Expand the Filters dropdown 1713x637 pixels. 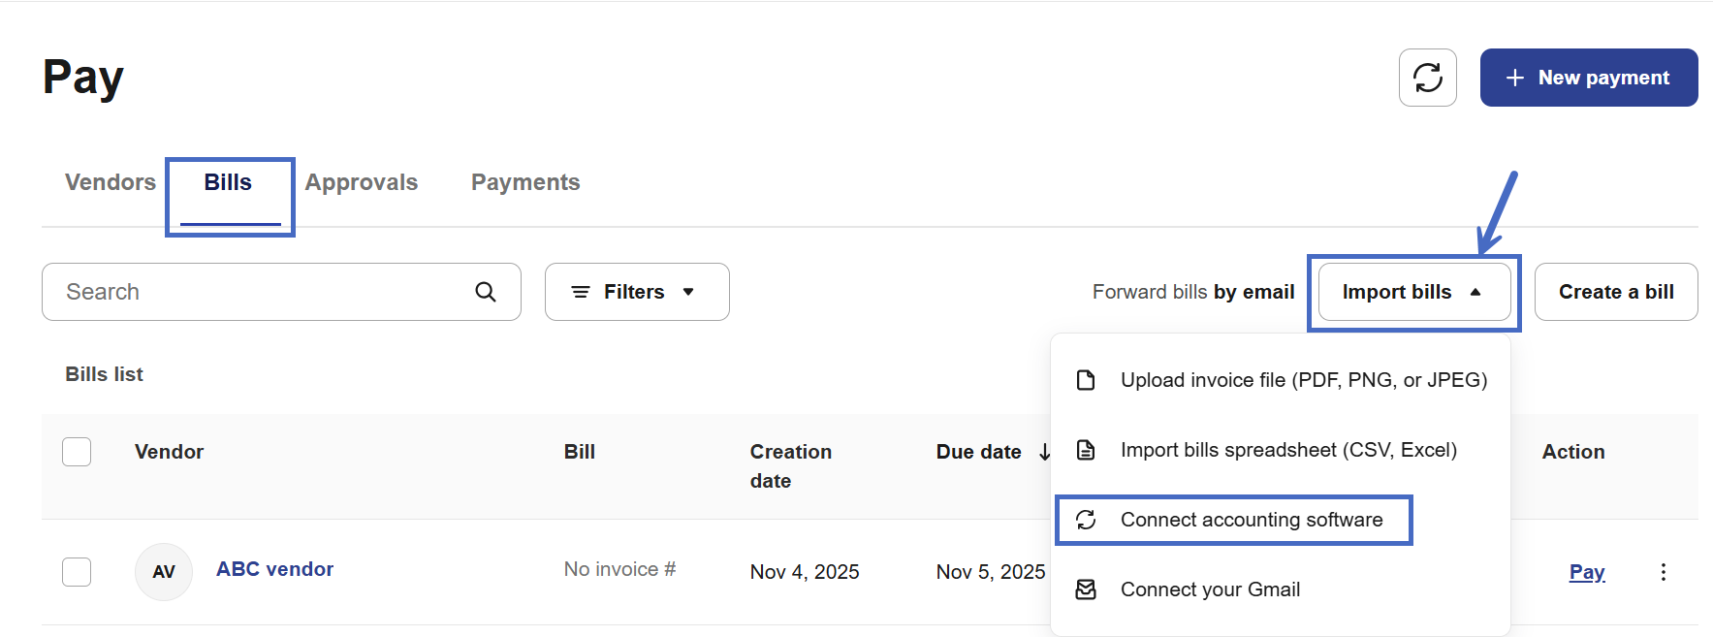(636, 292)
